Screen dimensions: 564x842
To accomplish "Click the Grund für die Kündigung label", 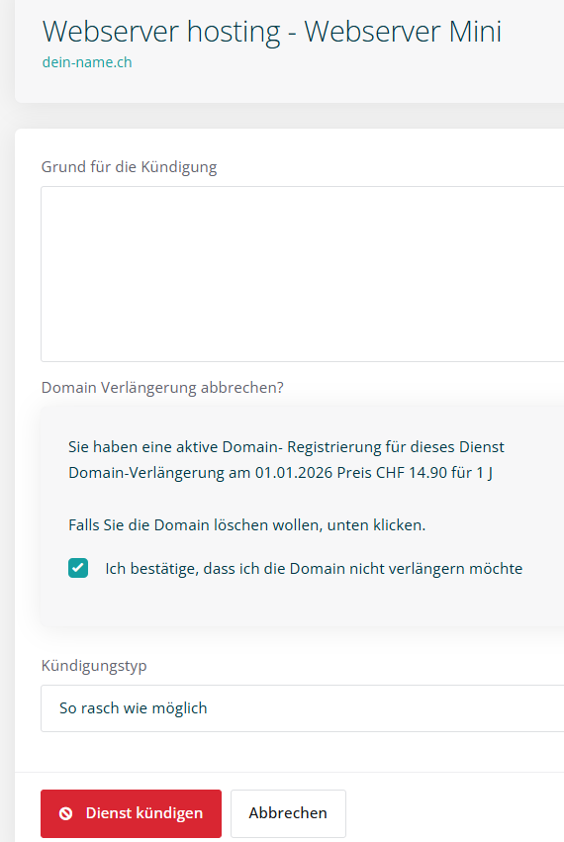I will [129, 167].
